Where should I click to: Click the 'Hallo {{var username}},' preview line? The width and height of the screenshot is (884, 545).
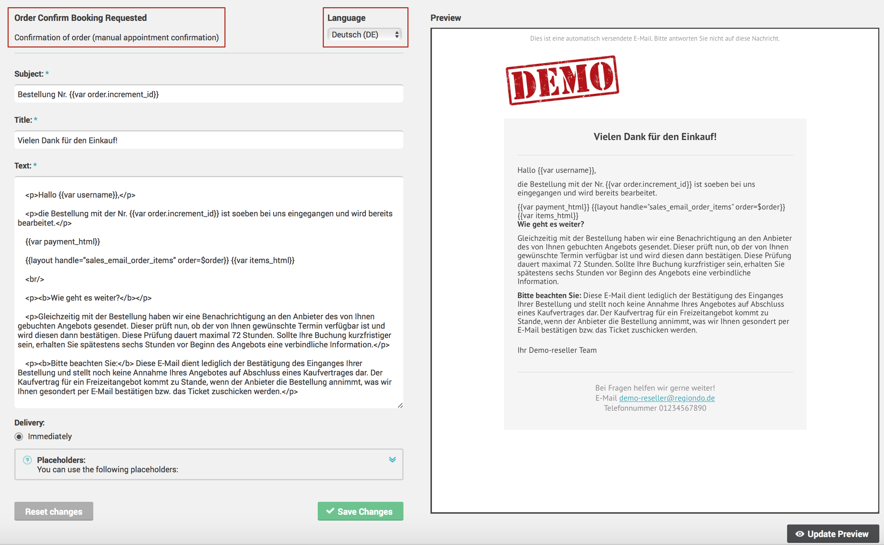click(557, 170)
